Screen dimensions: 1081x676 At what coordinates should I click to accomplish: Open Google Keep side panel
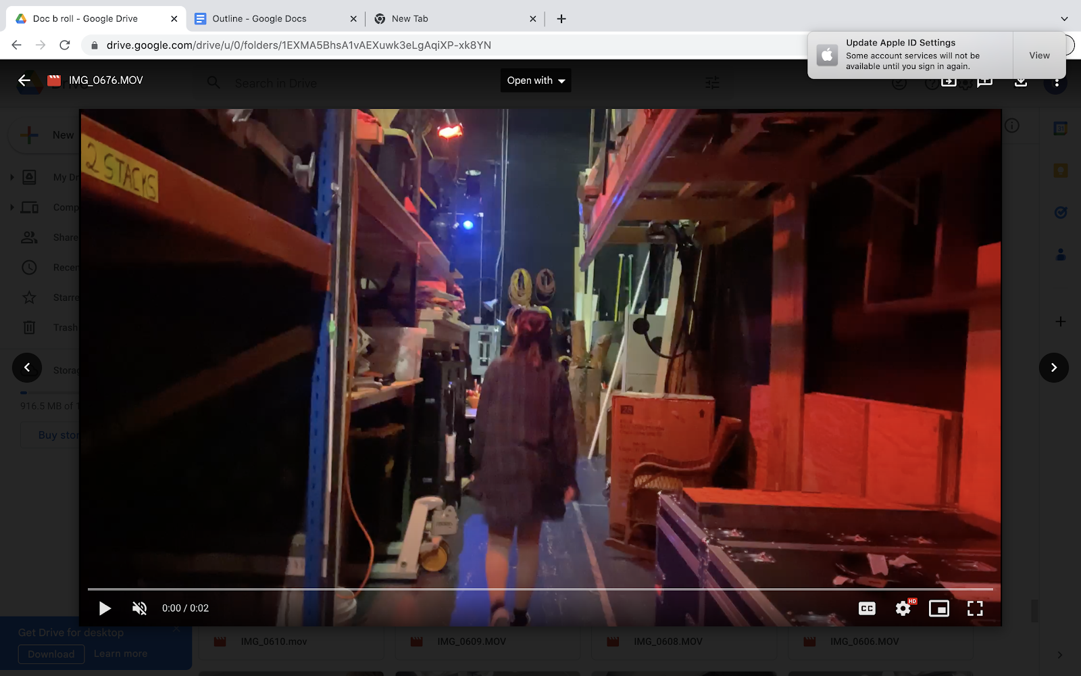click(x=1061, y=170)
